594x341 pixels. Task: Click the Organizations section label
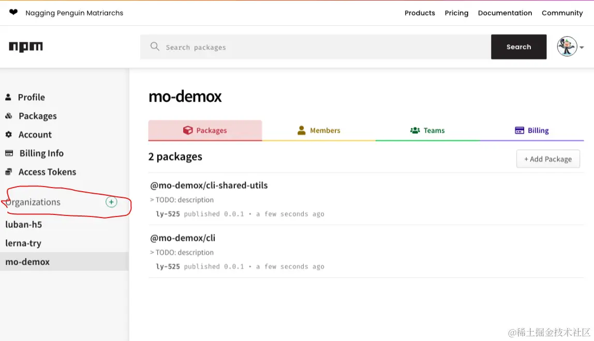[x=33, y=202]
